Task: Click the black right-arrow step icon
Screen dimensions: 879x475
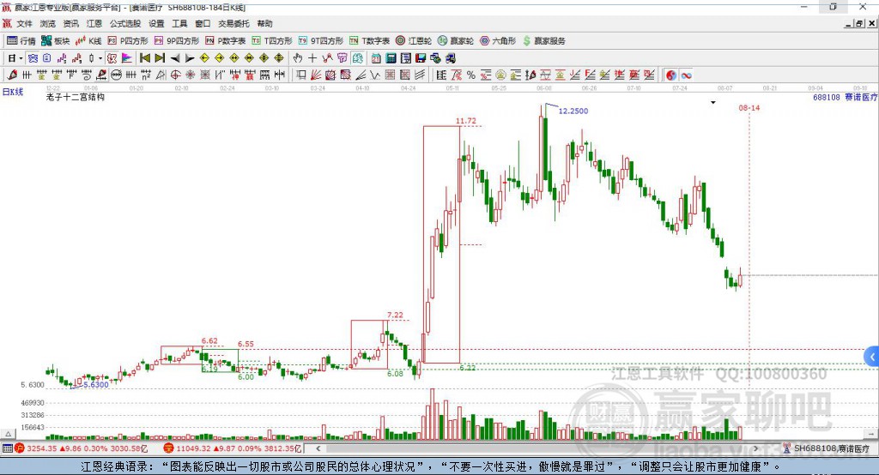Action: [x=190, y=58]
